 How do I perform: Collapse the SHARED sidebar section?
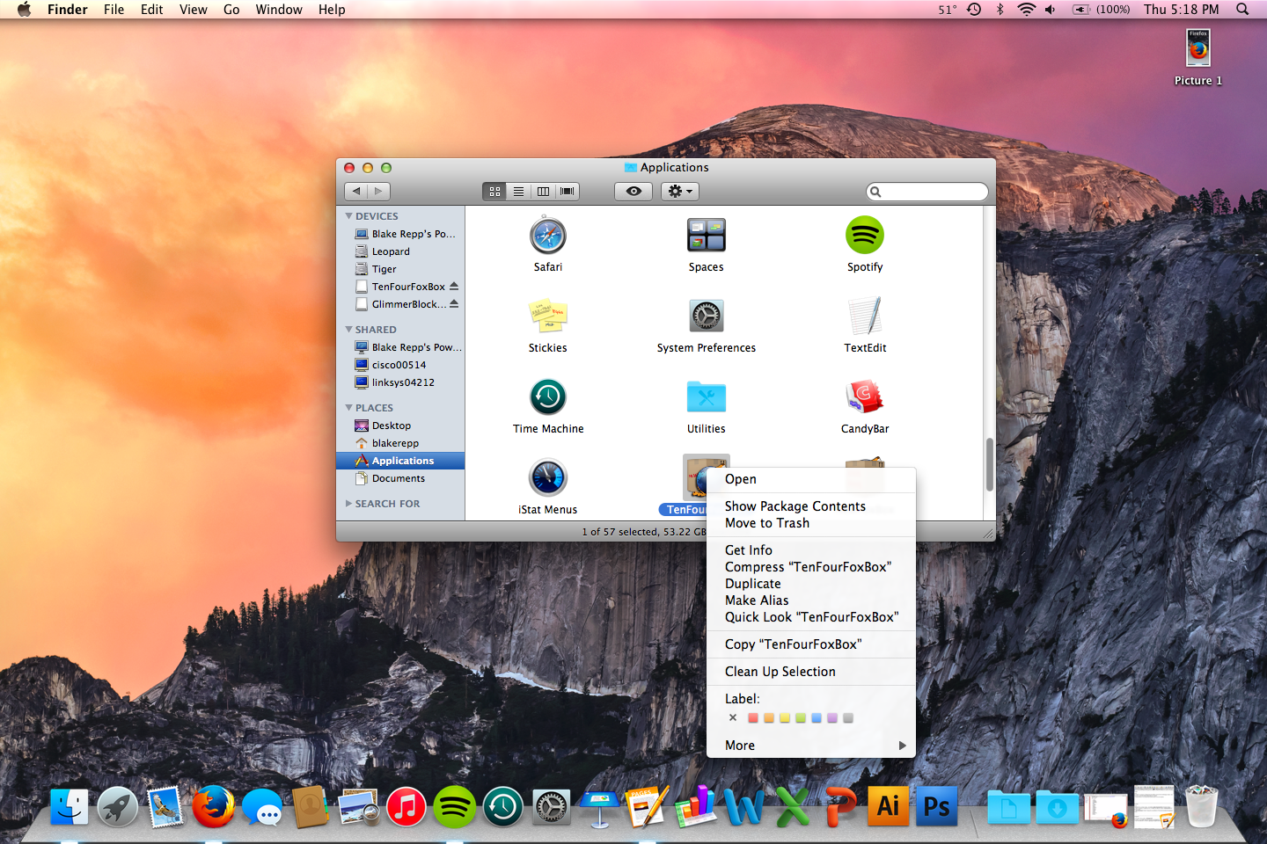(x=348, y=330)
